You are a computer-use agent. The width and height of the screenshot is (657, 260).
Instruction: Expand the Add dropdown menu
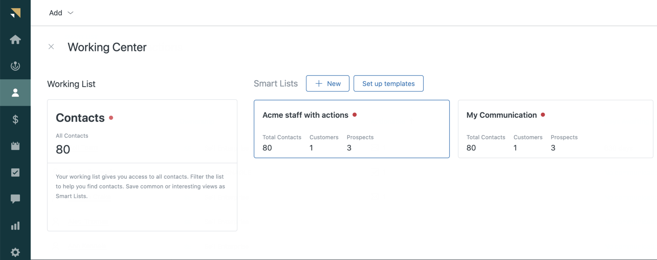(56, 13)
